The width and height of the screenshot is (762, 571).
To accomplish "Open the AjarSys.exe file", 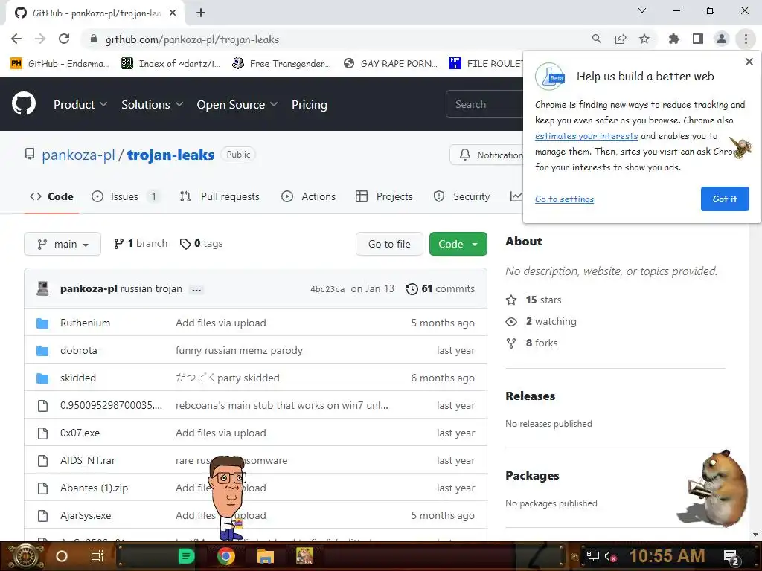I will pos(86,516).
